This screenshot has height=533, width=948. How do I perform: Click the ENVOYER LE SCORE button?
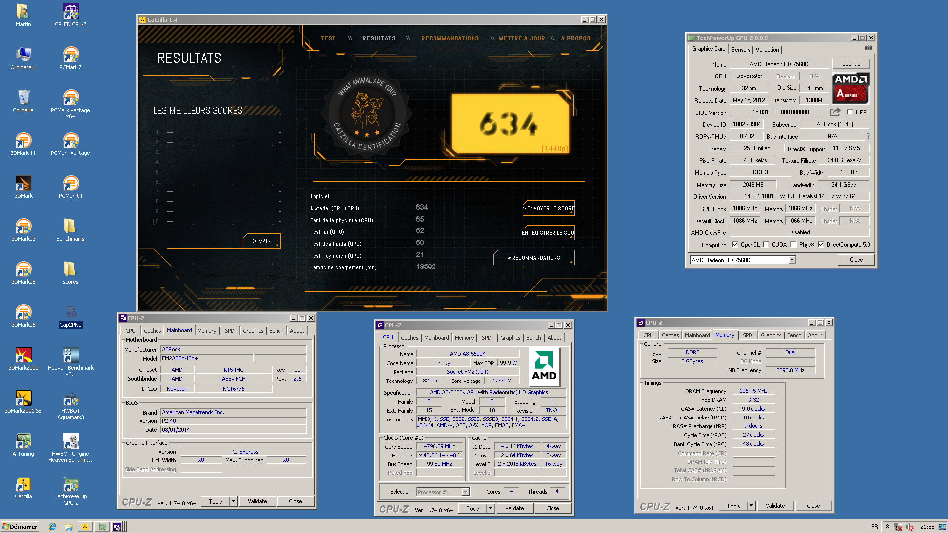pos(549,208)
